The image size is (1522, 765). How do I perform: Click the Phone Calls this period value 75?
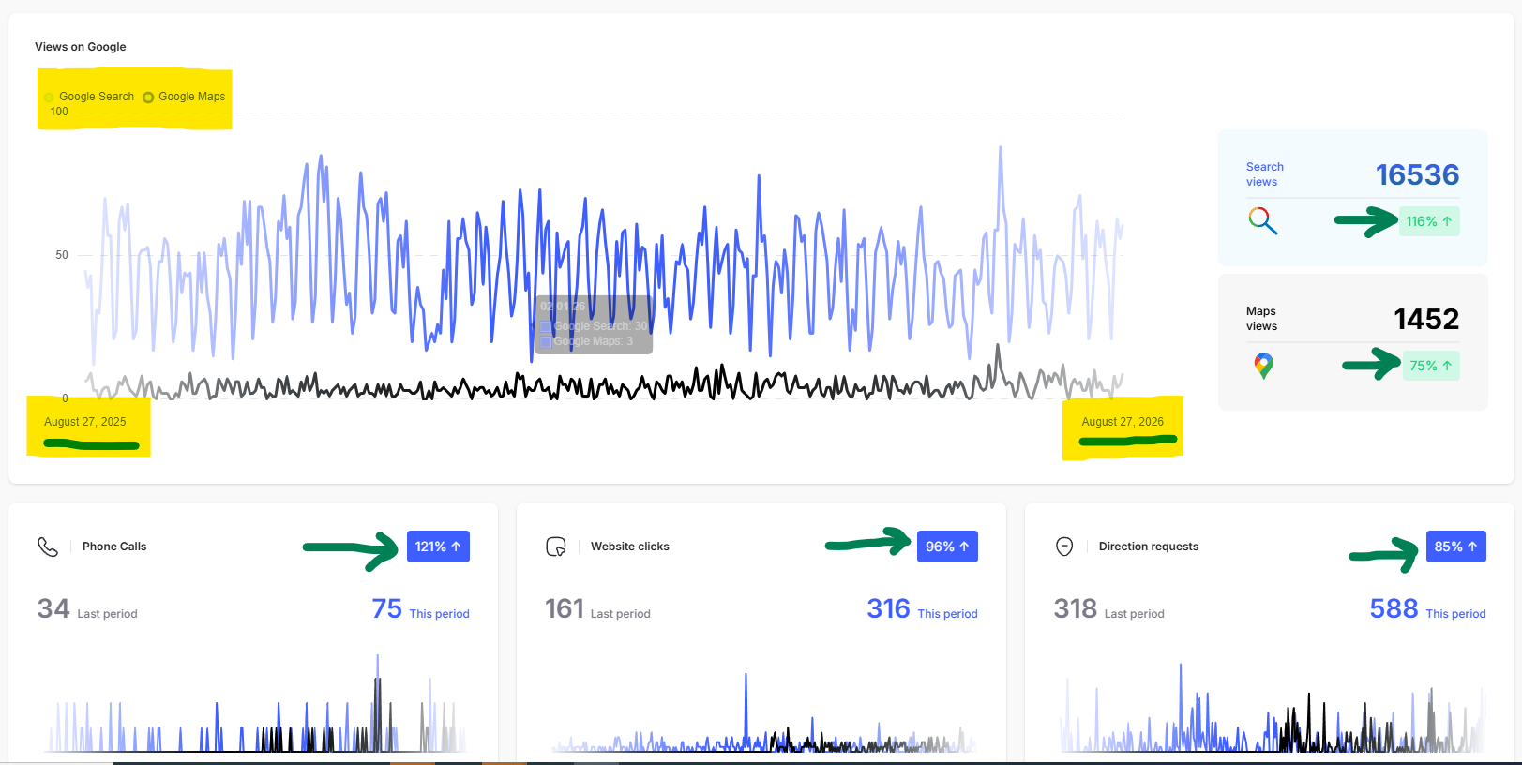[x=387, y=609]
